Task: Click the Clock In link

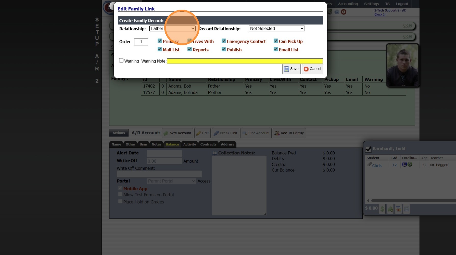Action: 380,15
